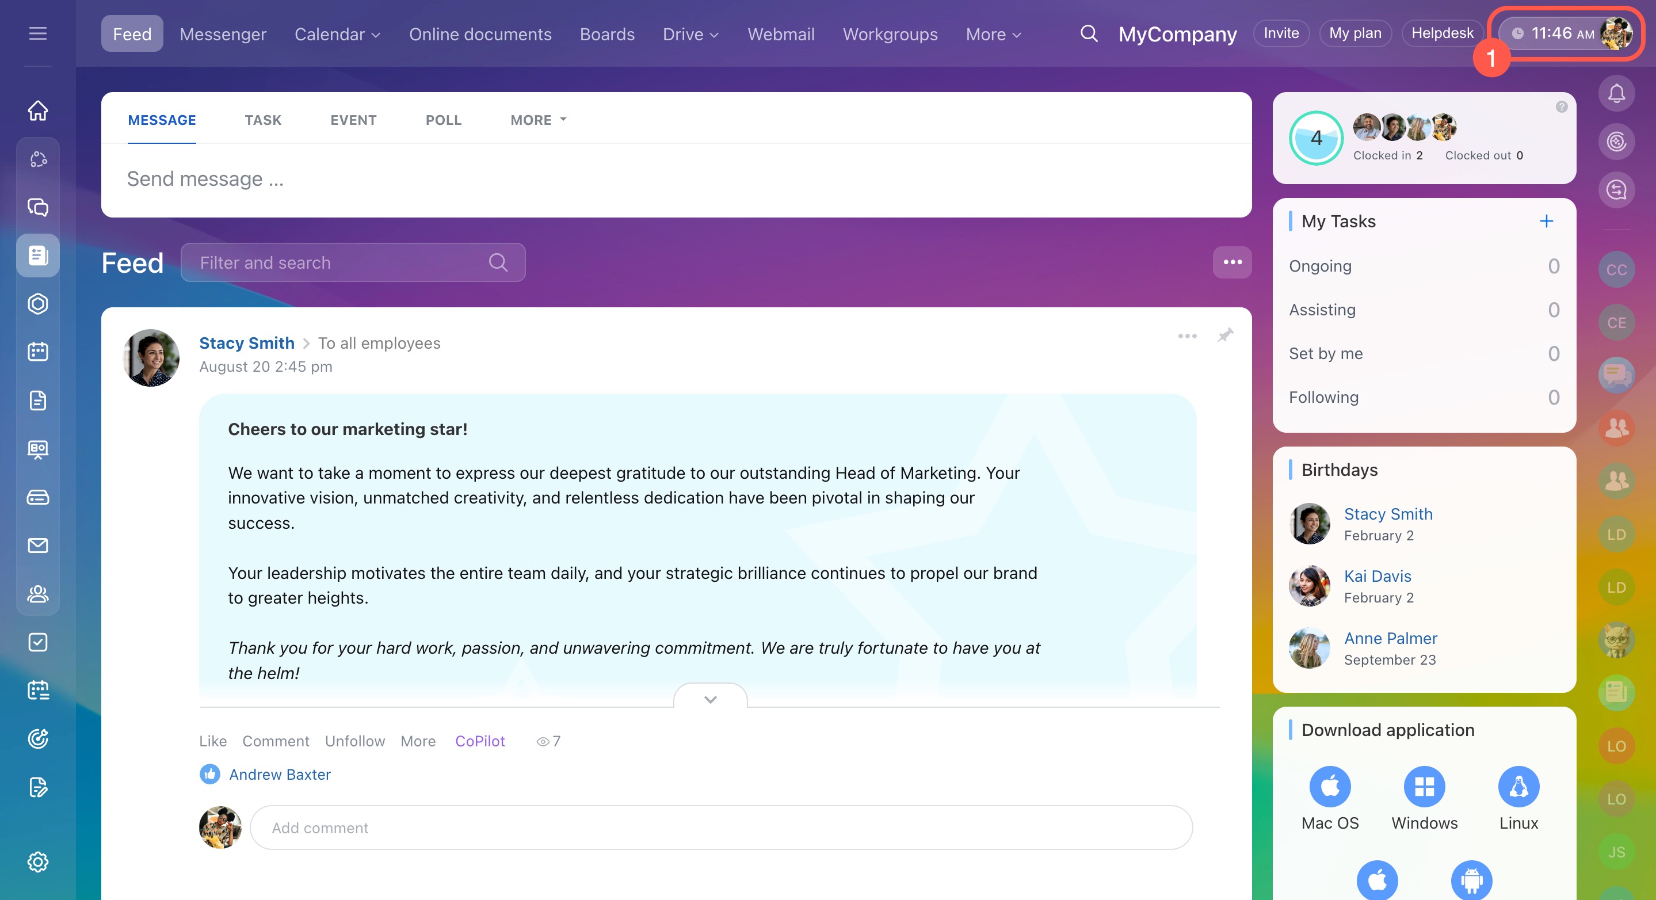The width and height of the screenshot is (1656, 900).
Task: Open the home icon in sidebar
Action: 38,110
